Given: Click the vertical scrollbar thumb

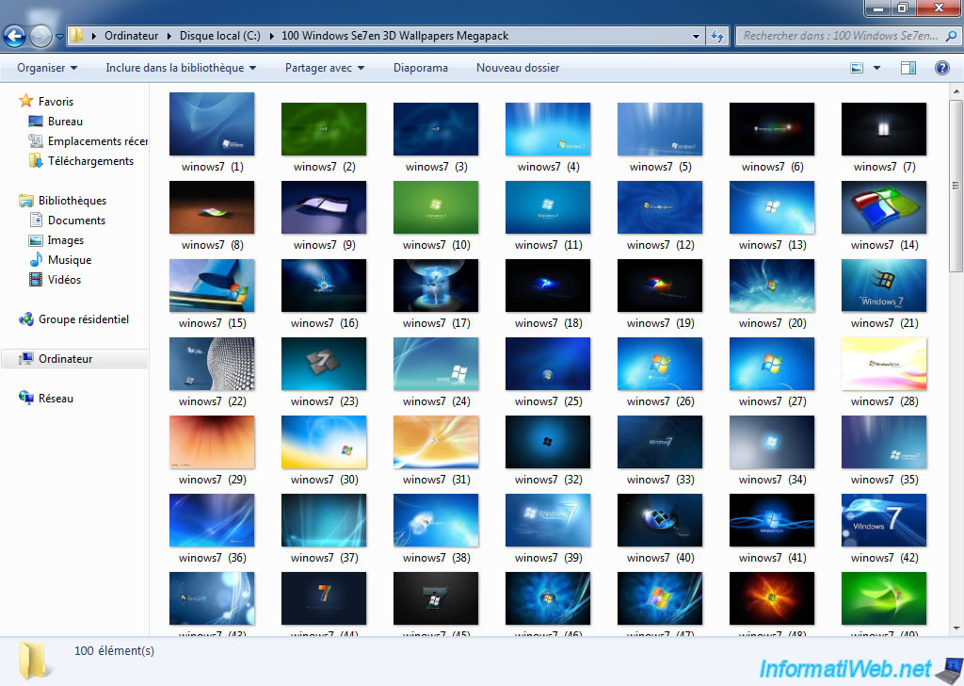Looking at the screenshot, I should (956, 186).
